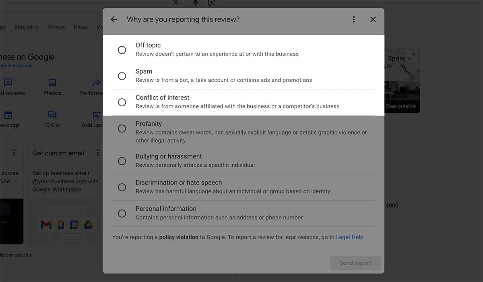Viewport: 483px width, 282px height.
Task: Open the Bookings calendar icon
Action: pyautogui.click(x=8, y=115)
